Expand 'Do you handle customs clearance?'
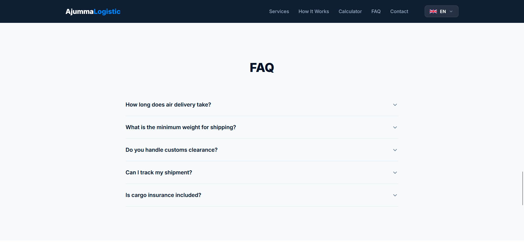Image resolution: width=524 pixels, height=249 pixels. click(x=262, y=150)
